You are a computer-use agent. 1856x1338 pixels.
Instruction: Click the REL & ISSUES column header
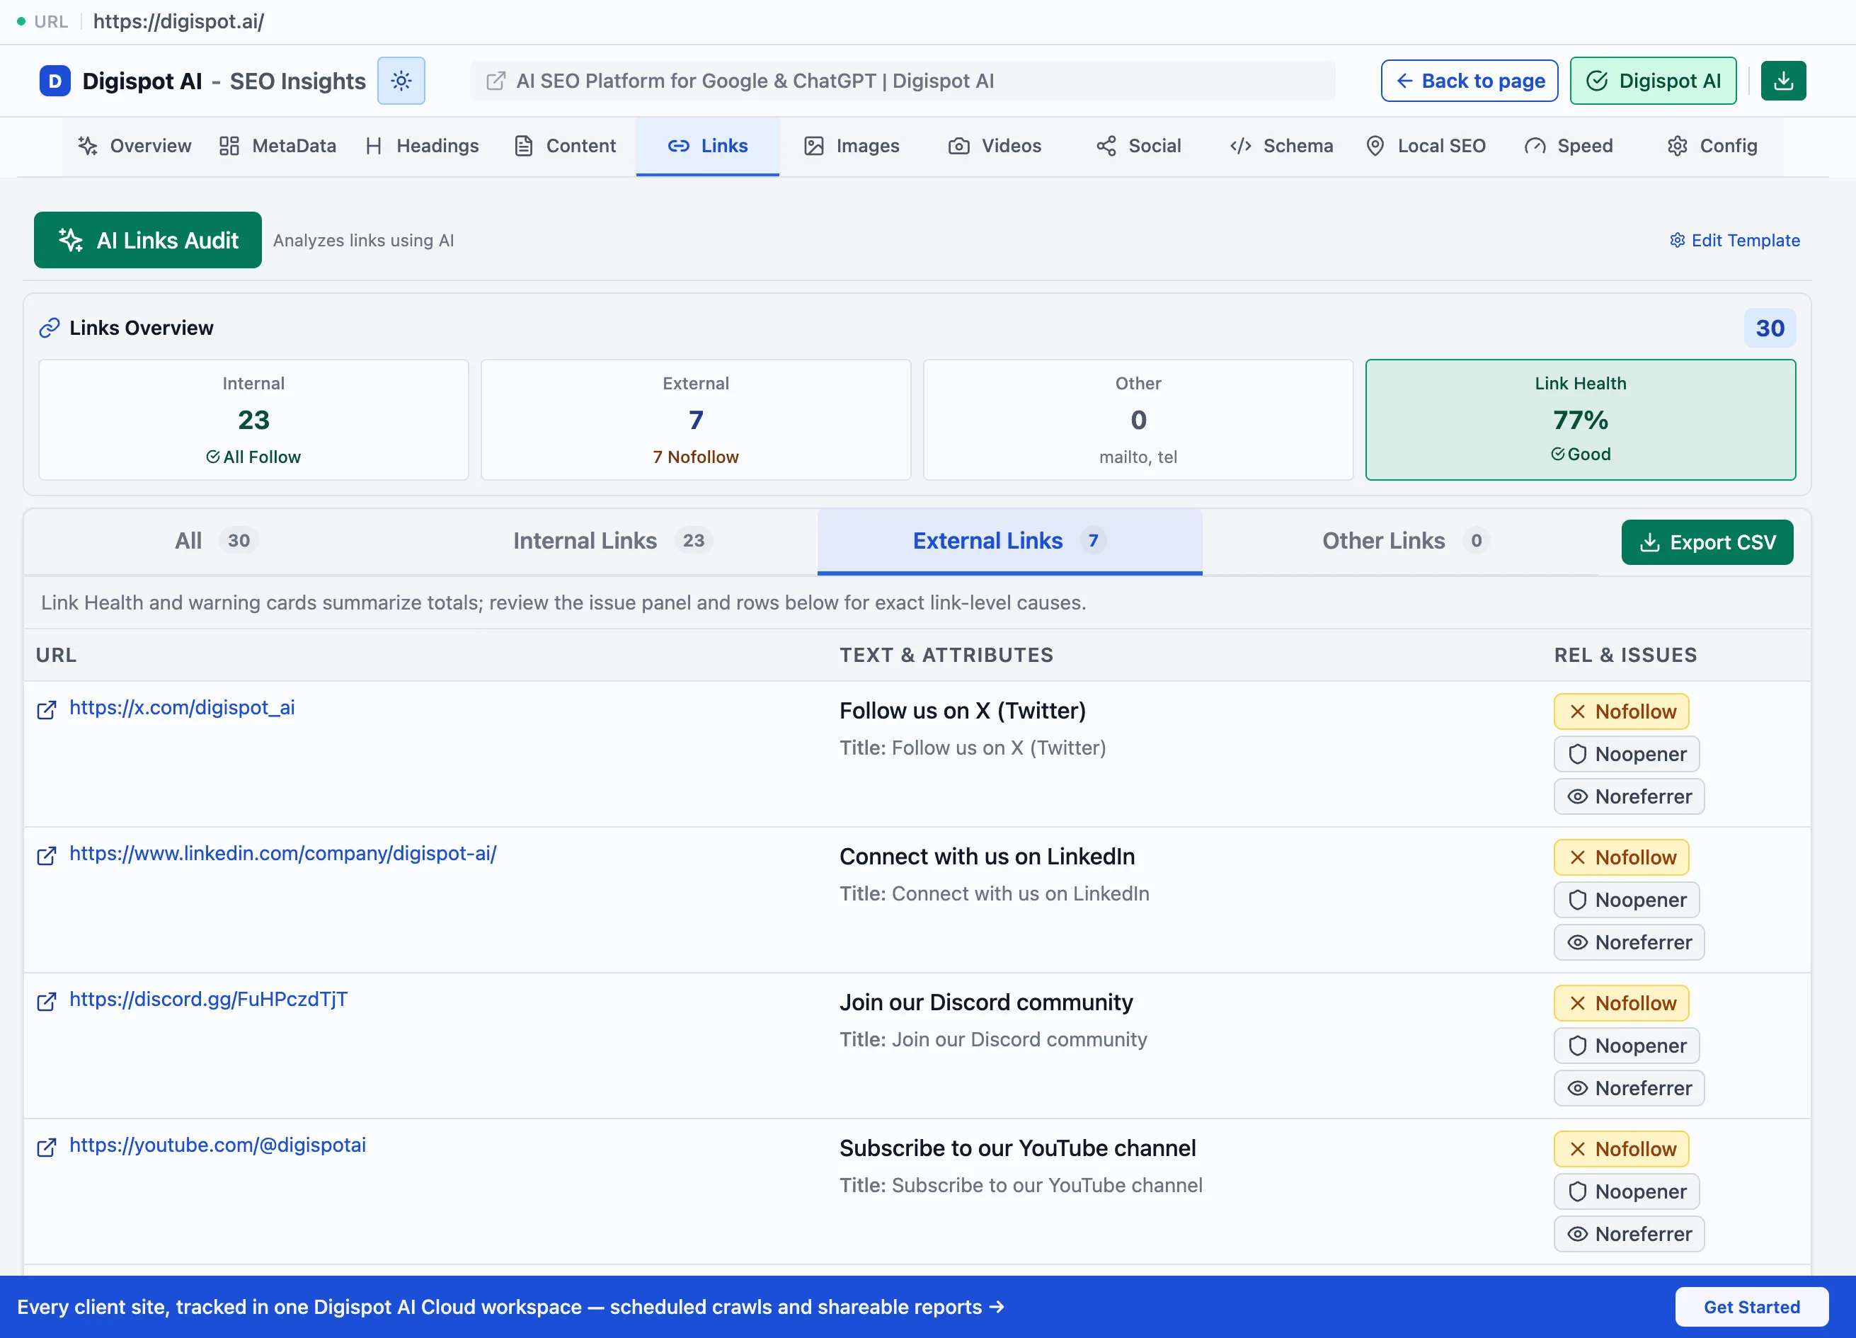point(1625,655)
